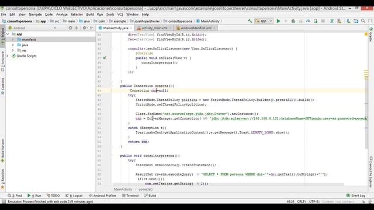This screenshot has width=374, height=210.
Task: Open the VCS menu
Action: pos(120,15)
